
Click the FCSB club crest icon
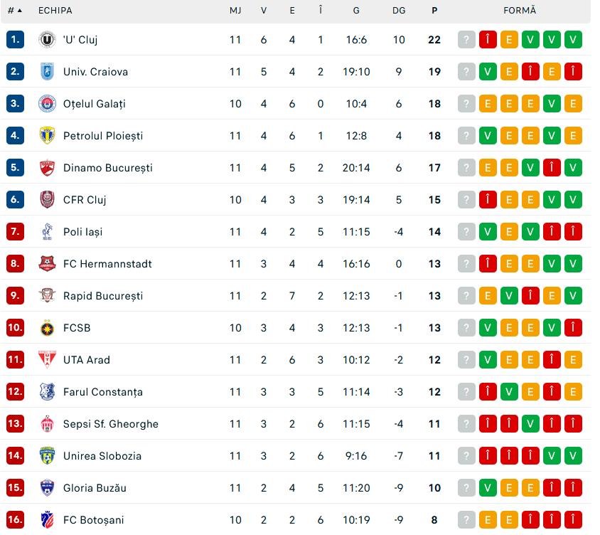47,328
